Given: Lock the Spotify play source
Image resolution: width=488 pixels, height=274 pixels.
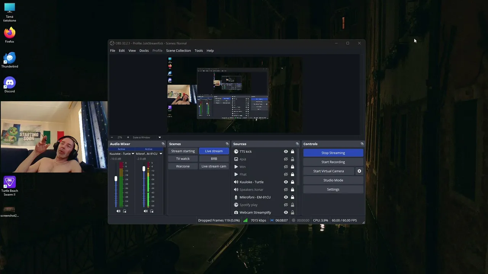Looking at the screenshot, I should pyautogui.click(x=292, y=205).
